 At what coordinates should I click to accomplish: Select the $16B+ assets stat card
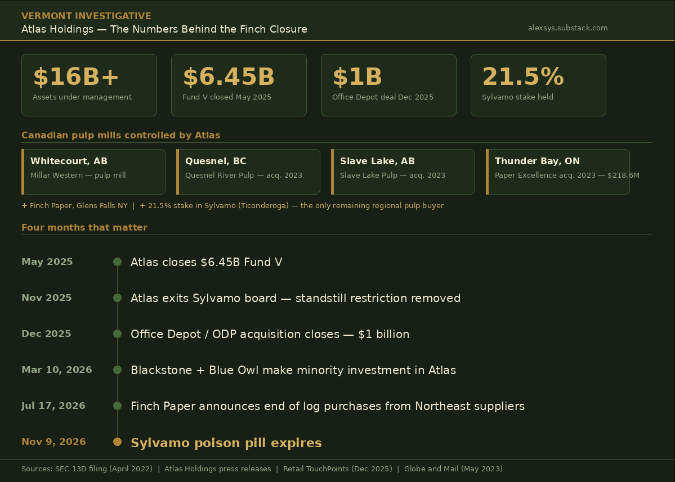[89, 85]
